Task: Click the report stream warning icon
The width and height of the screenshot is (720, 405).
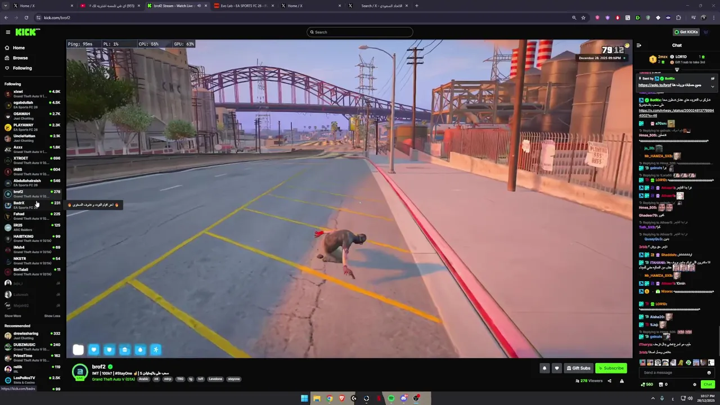Action: pyautogui.click(x=622, y=381)
